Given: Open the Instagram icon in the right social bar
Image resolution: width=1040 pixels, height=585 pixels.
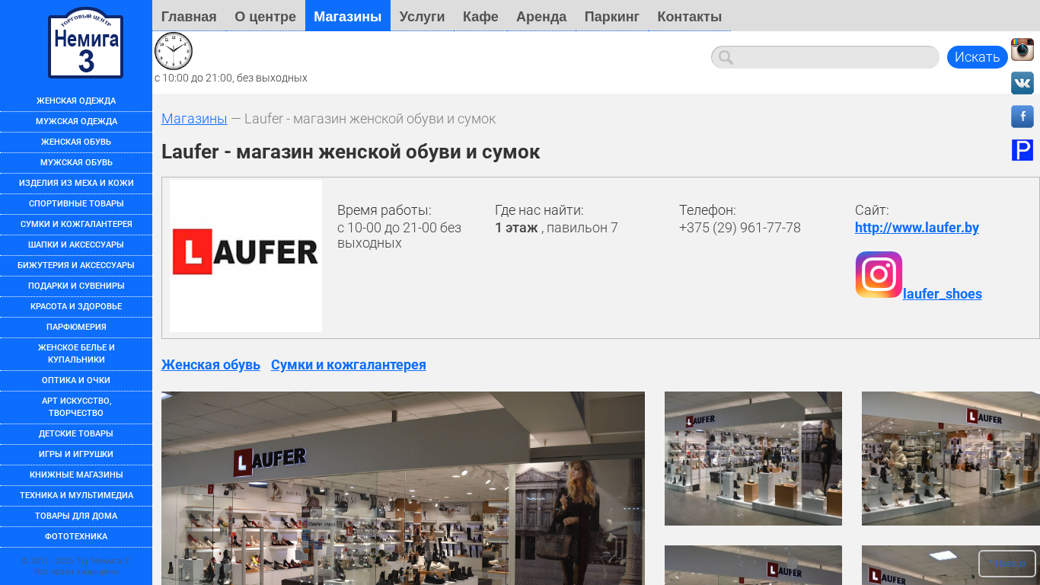Looking at the screenshot, I should pyautogui.click(x=1022, y=50).
